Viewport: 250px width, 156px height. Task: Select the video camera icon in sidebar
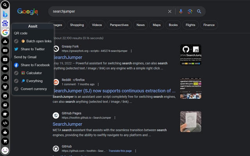tap(5, 69)
